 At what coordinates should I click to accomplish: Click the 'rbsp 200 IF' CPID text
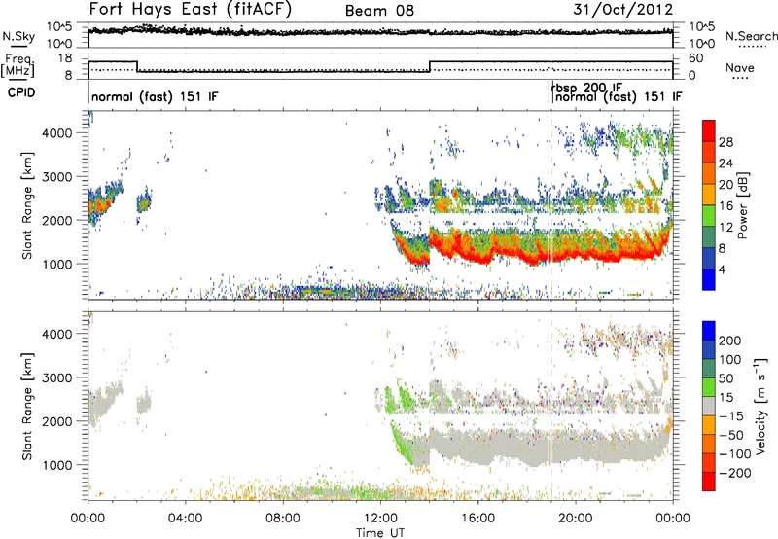tap(586, 88)
